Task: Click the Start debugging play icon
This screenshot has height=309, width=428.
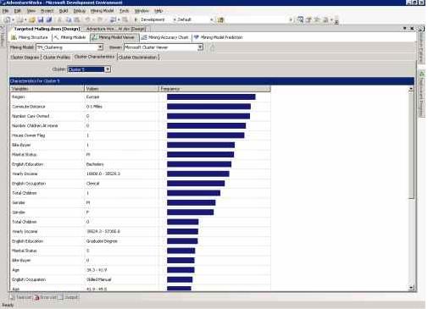Action: [136, 19]
